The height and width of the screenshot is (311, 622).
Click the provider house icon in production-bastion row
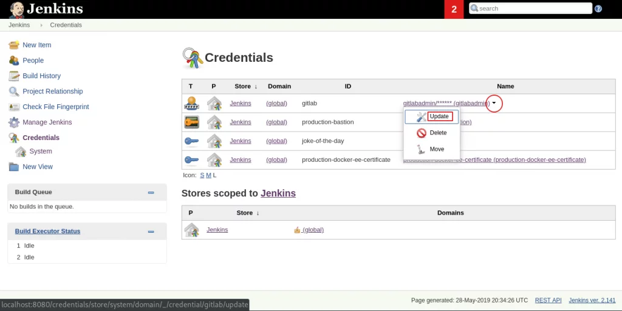pos(214,122)
